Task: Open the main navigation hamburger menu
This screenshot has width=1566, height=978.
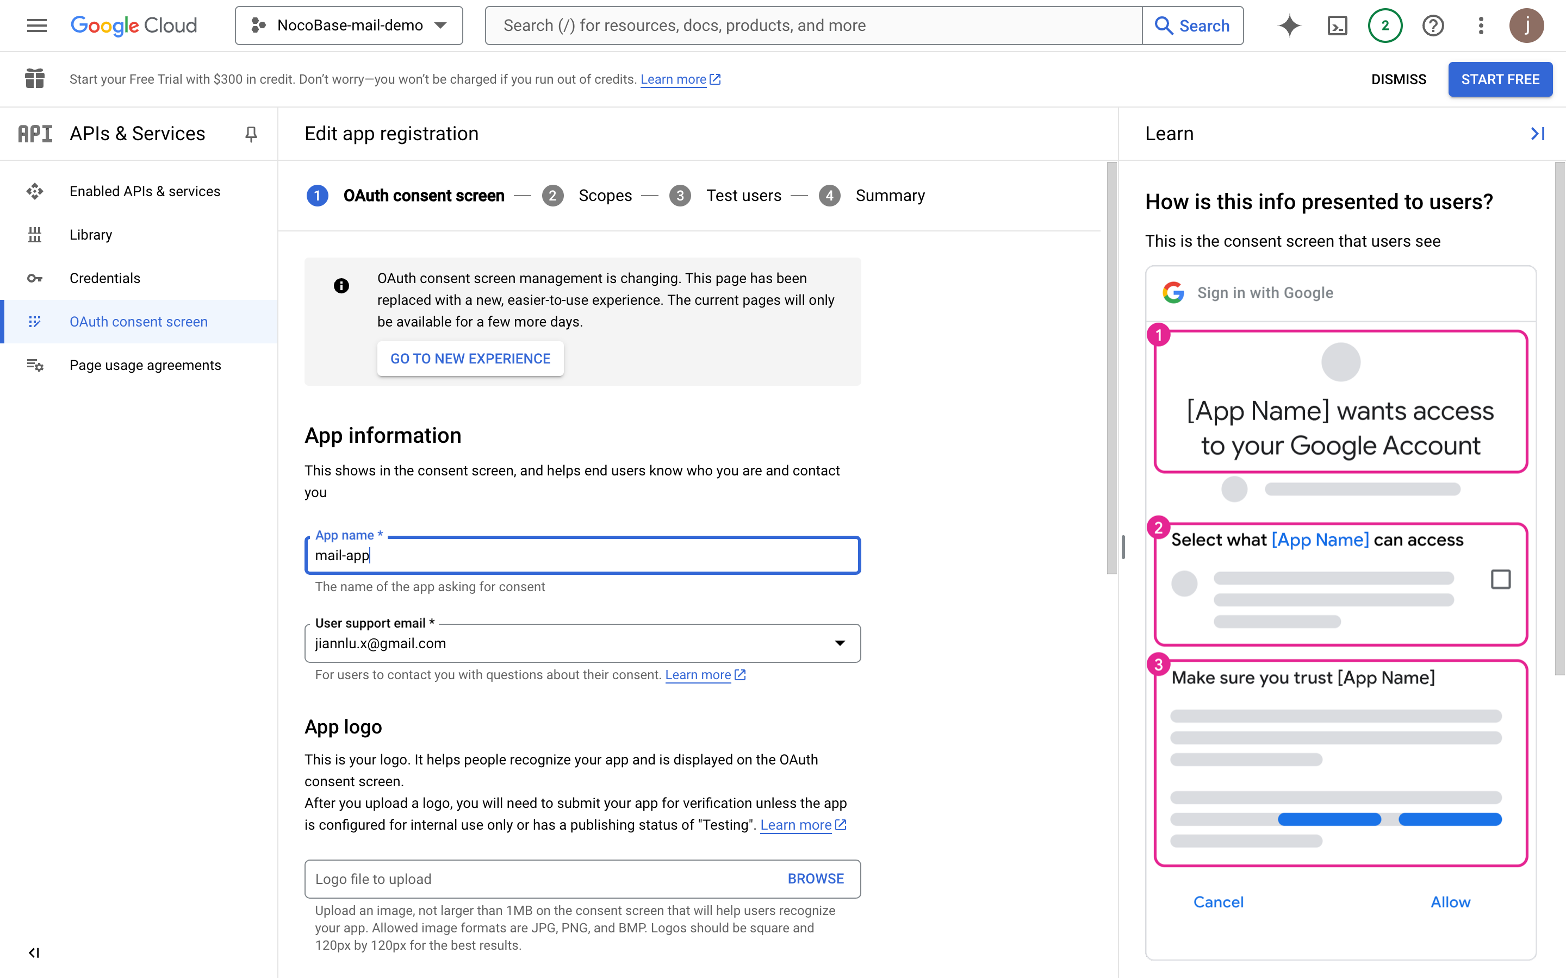Action: coord(37,25)
